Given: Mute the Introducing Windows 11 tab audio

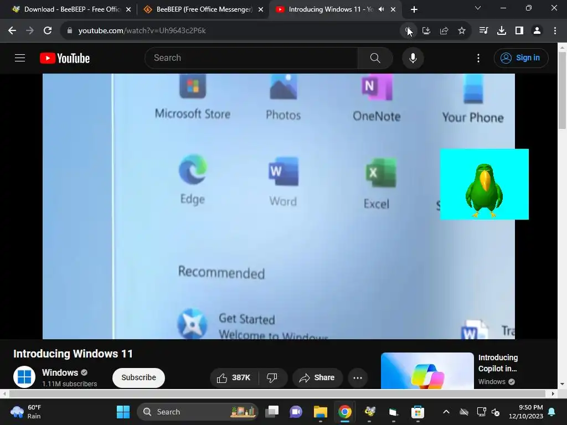Looking at the screenshot, I should click(x=381, y=9).
